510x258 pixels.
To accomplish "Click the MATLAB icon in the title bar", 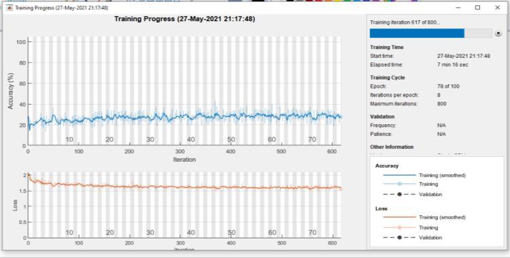I will coord(10,7).
